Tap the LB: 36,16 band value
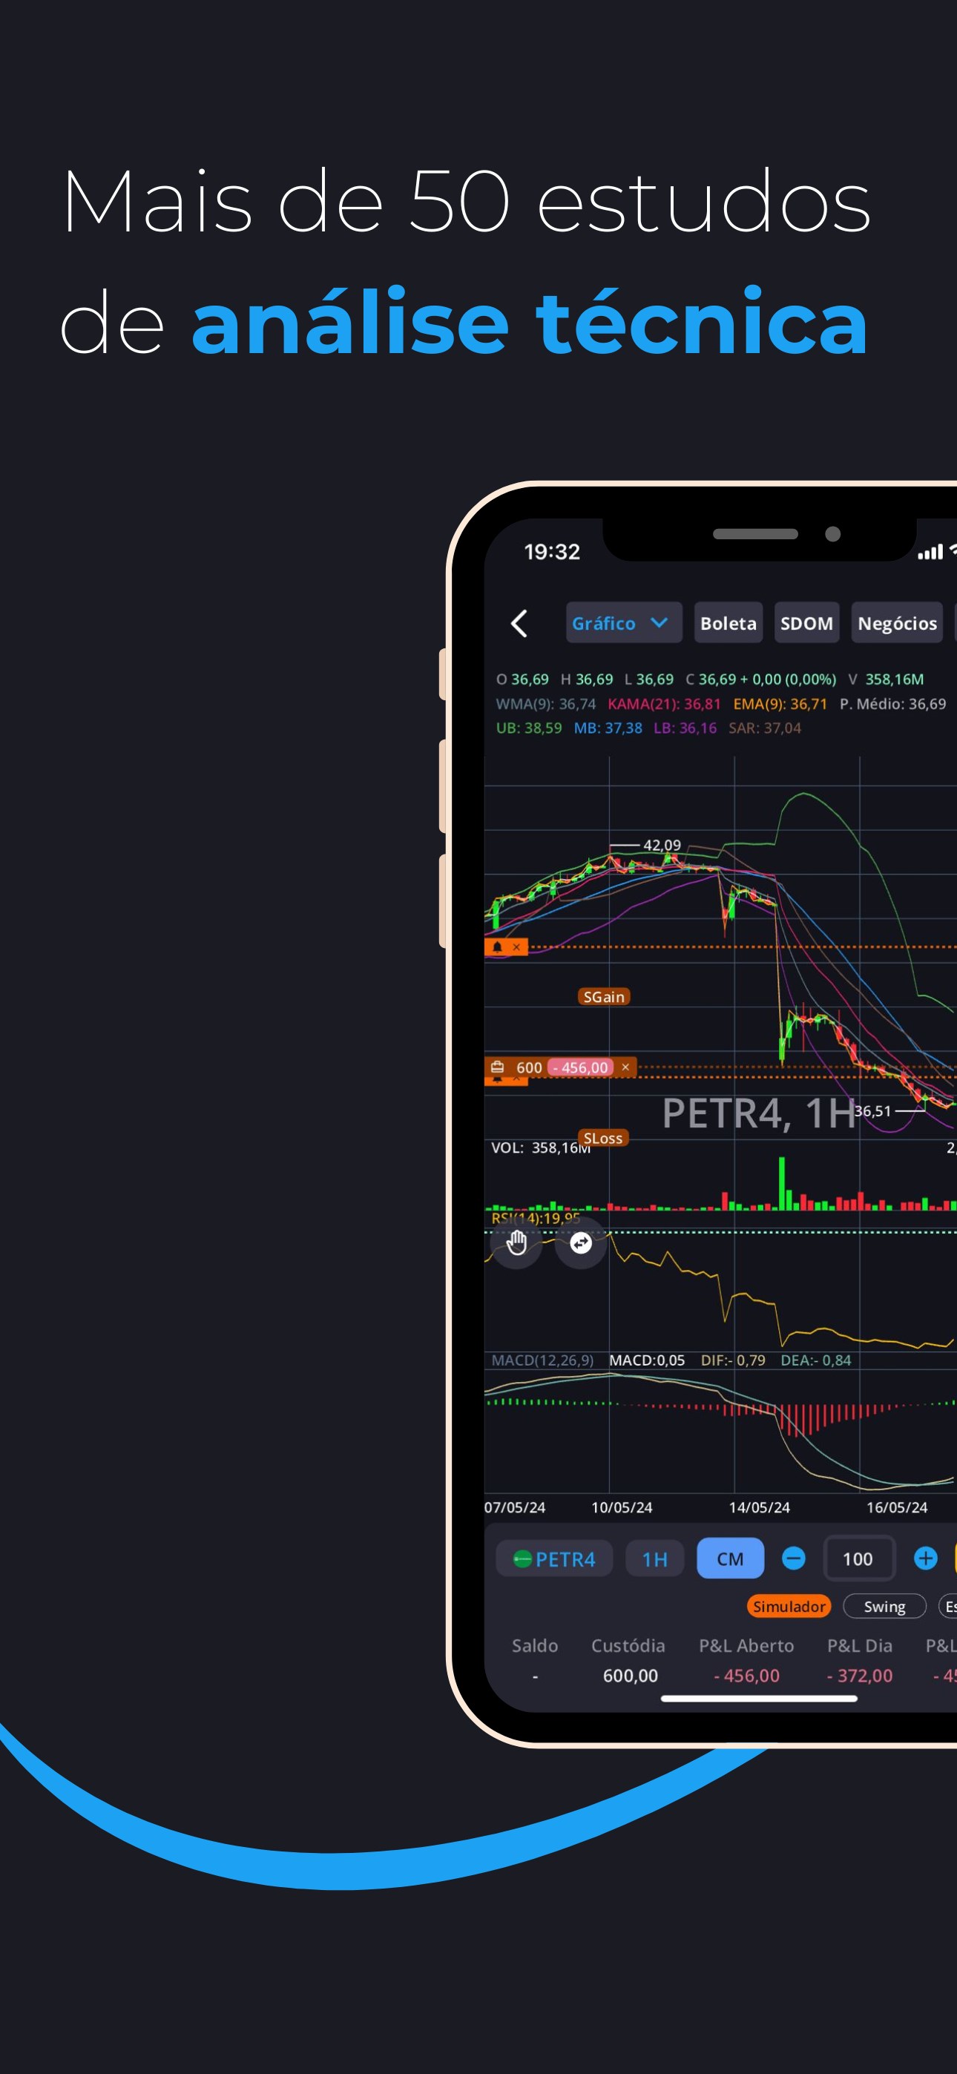957x2074 pixels. coord(685,728)
